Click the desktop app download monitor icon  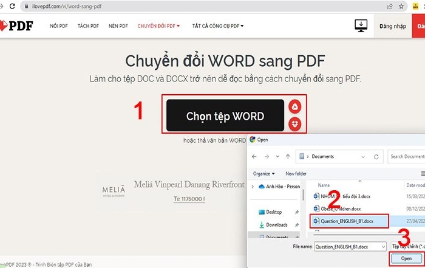click(361, 26)
